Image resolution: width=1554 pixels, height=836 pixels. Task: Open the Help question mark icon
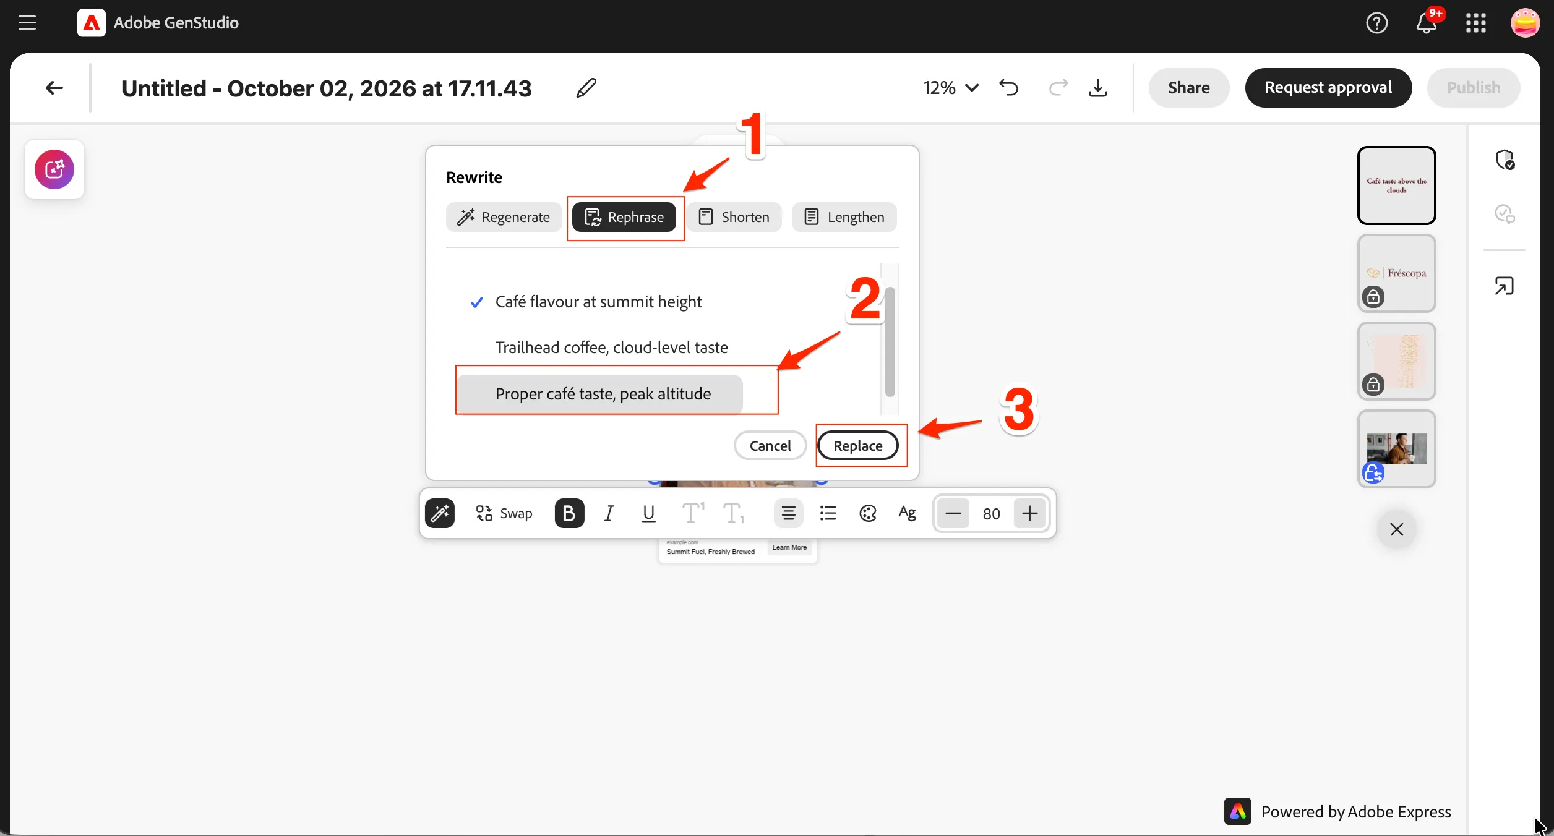pos(1376,23)
